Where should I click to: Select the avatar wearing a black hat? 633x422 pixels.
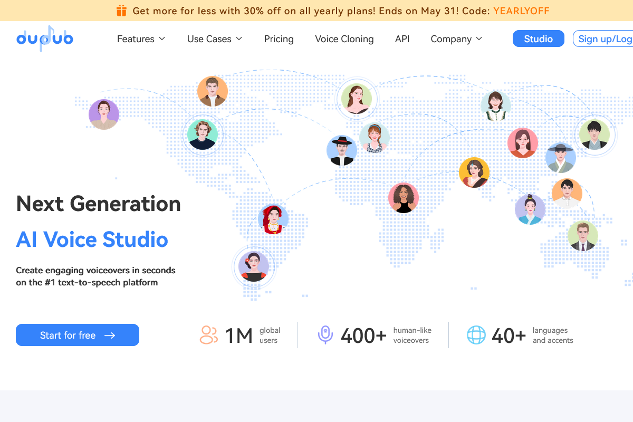(x=341, y=150)
